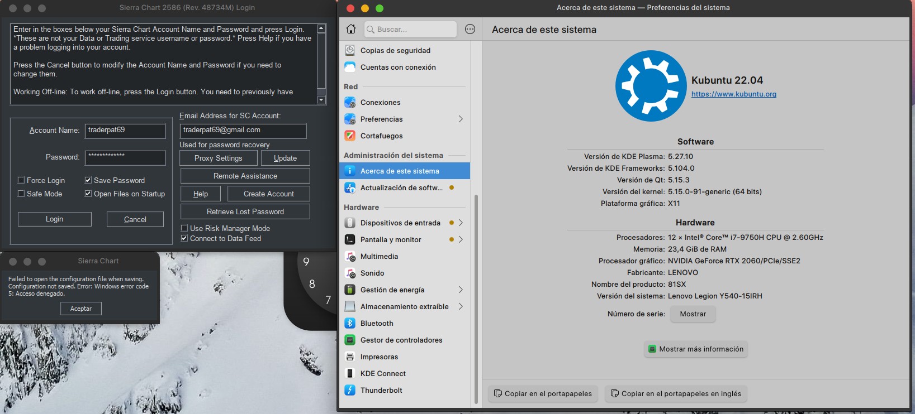Click the Thunderbolt lightning icon
Viewport: 915px width, 414px height.
pos(350,390)
